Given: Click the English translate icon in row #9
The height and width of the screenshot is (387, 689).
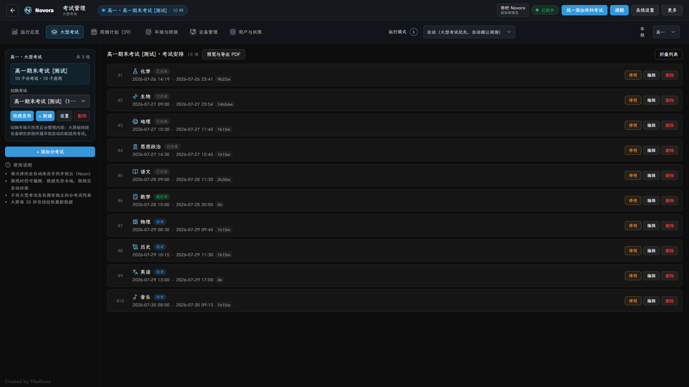Looking at the screenshot, I should tap(135, 272).
